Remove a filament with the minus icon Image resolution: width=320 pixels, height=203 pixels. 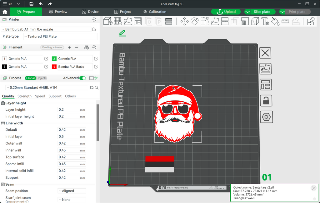(x=77, y=47)
